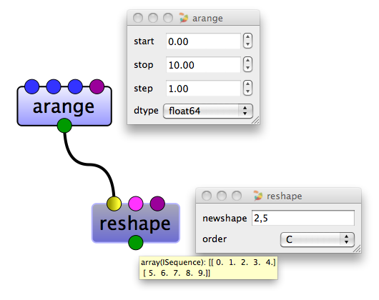Click the 'stop' label in arange window
This screenshot has width=379, height=300.
(144, 65)
